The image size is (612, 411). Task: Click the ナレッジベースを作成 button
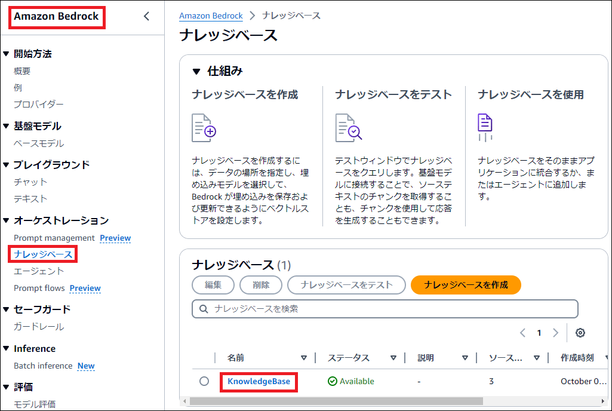pyautogui.click(x=466, y=285)
